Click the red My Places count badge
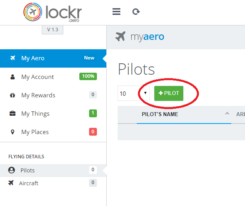 pos(93,132)
